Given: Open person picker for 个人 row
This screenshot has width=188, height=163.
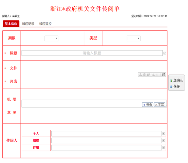Looking at the screenshot, I should tap(164, 134).
